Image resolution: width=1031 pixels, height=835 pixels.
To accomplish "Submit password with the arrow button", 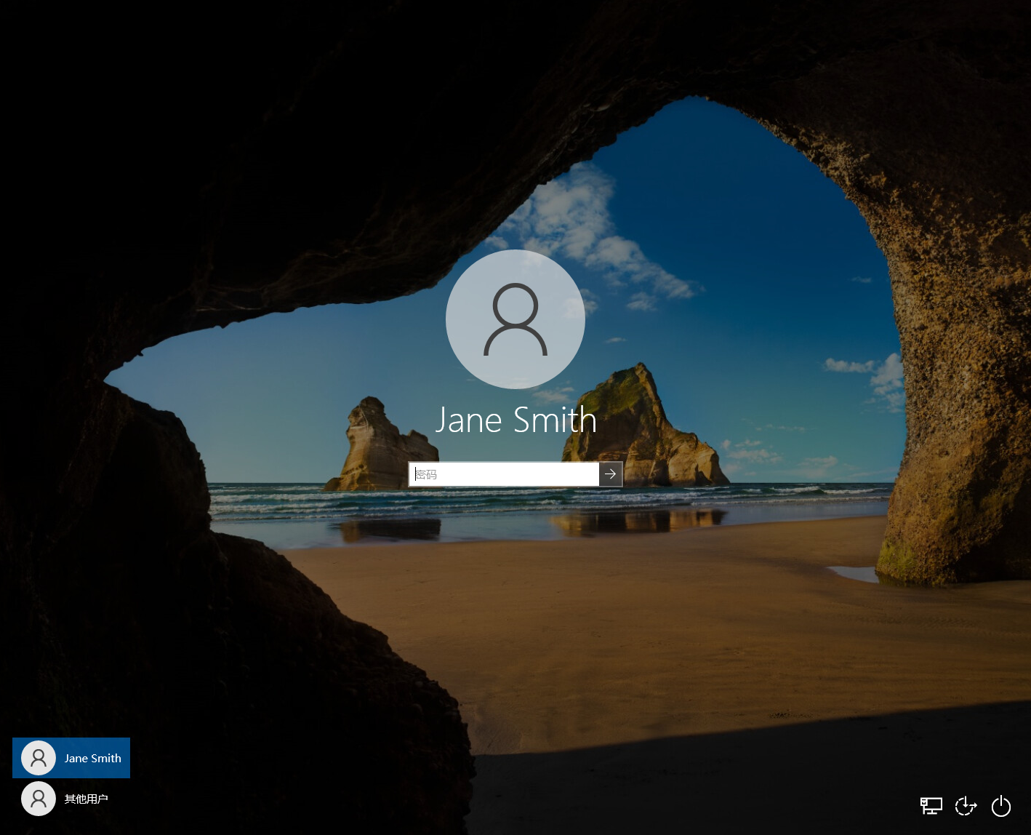I will tap(611, 474).
